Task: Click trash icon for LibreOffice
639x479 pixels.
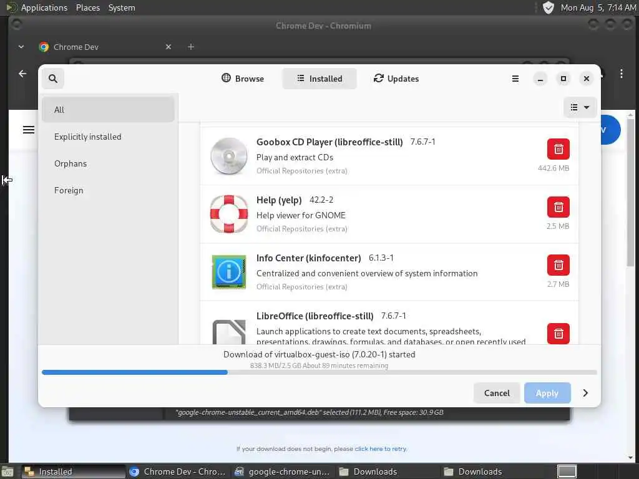Action: click(x=559, y=334)
